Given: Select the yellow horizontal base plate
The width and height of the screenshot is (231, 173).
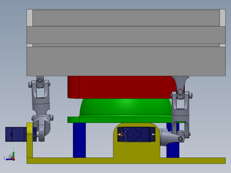Looking at the screenshot, I should click(126, 161).
